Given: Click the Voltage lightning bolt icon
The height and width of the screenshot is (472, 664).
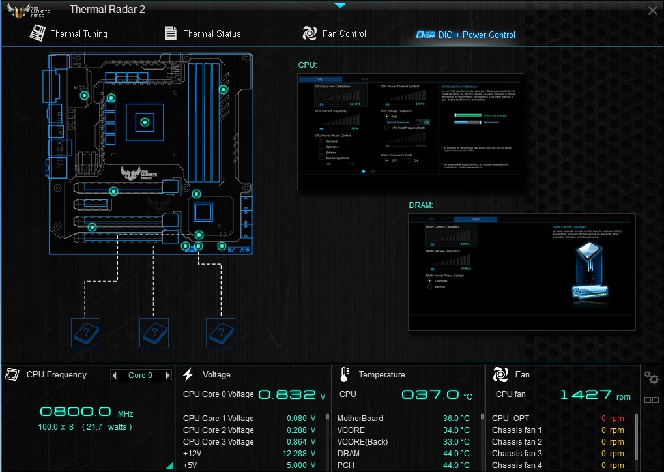Looking at the screenshot, I should [188, 375].
